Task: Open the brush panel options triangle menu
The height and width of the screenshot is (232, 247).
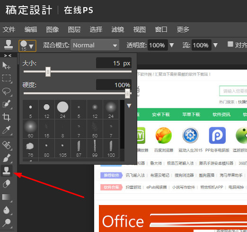Action: pos(129,106)
